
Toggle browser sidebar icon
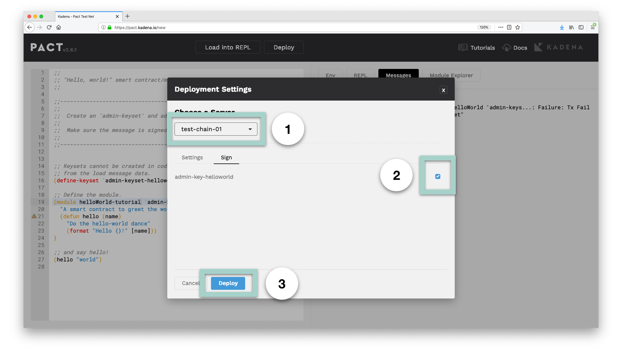tap(581, 28)
